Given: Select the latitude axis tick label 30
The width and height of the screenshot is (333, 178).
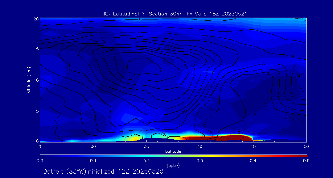Looking at the screenshot, I should pos(93,146).
